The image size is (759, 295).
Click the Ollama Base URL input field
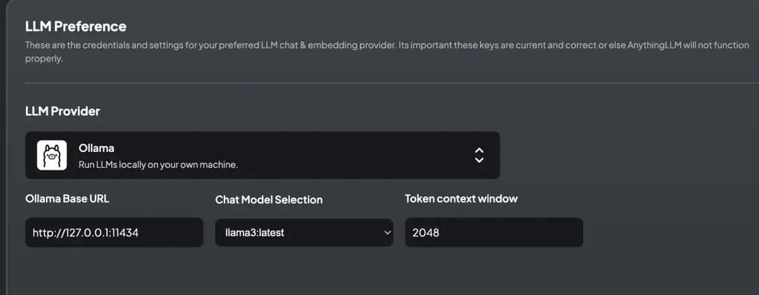point(114,233)
